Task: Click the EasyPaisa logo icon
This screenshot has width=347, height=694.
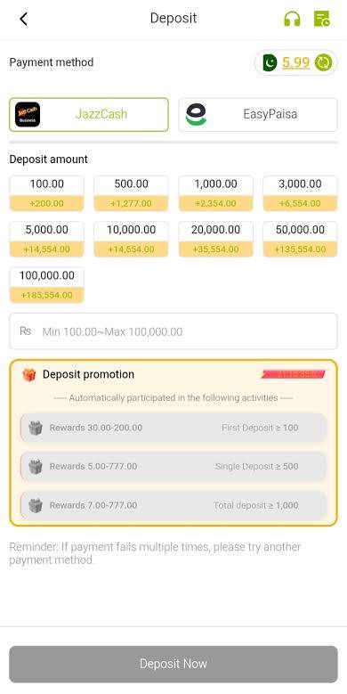Action: point(196,115)
